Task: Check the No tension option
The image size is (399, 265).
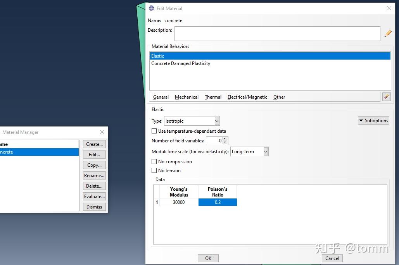Action: (x=154, y=170)
